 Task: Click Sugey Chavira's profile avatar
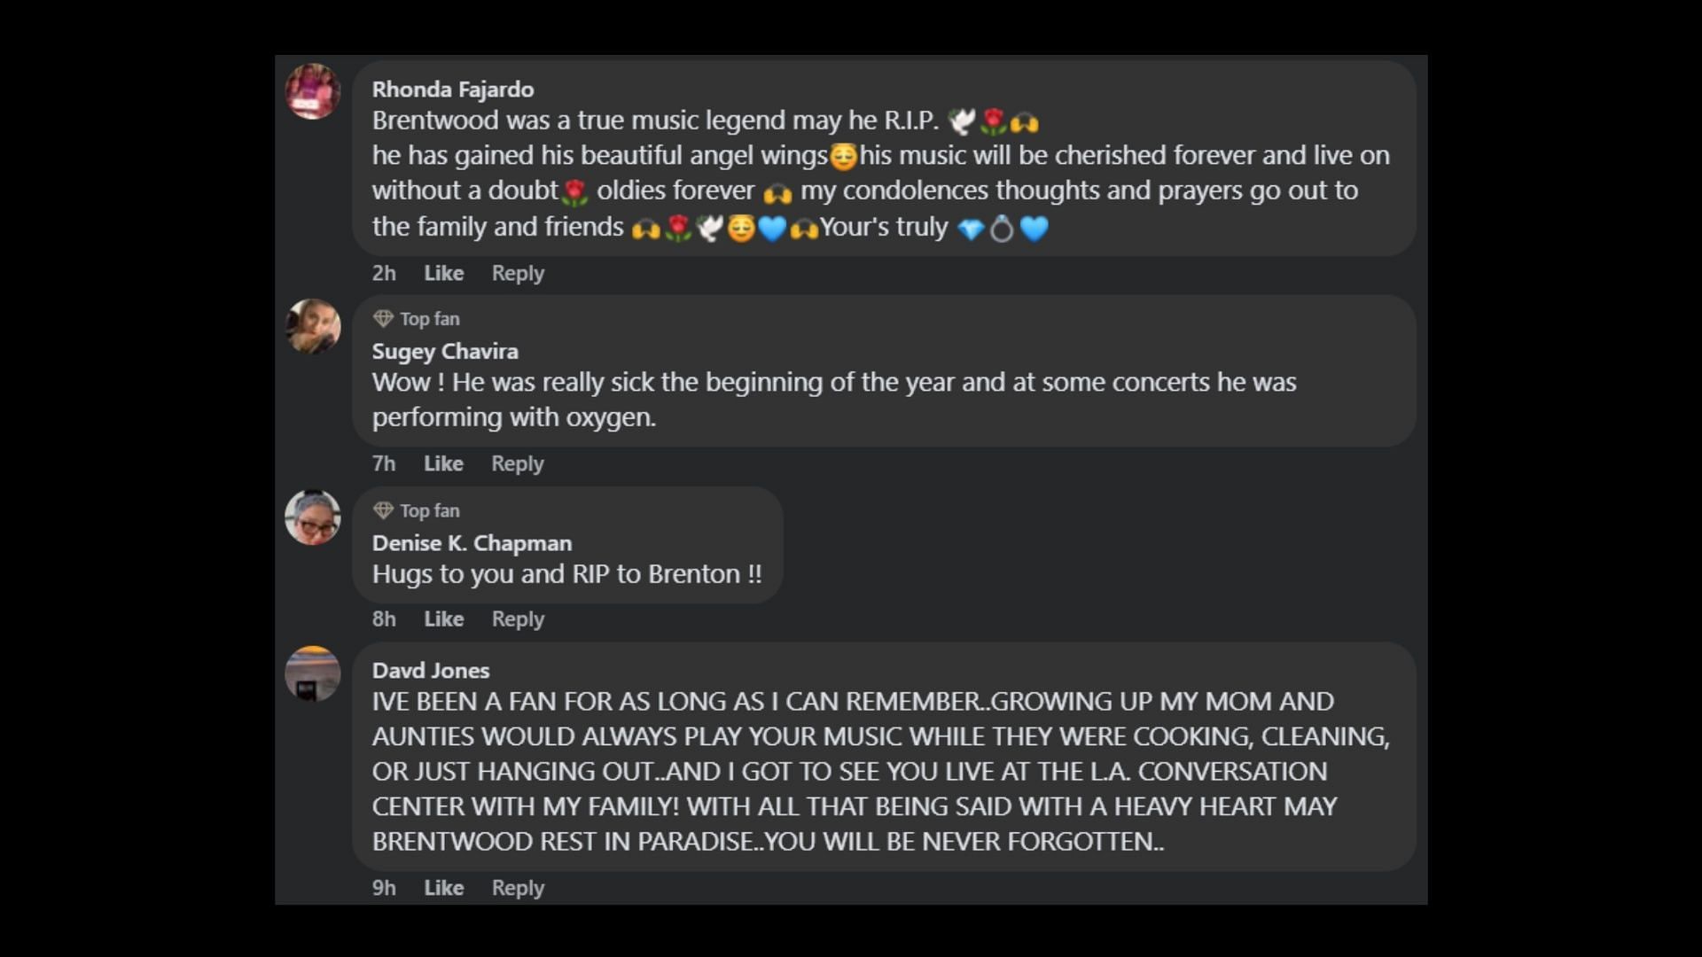click(312, 326)
